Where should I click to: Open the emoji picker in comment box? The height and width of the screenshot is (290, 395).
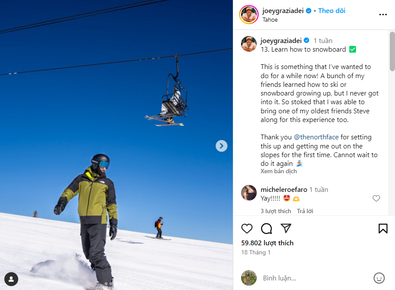point(379,278)
